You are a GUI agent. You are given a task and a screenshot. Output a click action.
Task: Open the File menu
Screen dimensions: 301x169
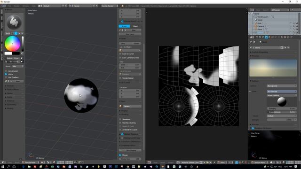click(x=9, y=6)
